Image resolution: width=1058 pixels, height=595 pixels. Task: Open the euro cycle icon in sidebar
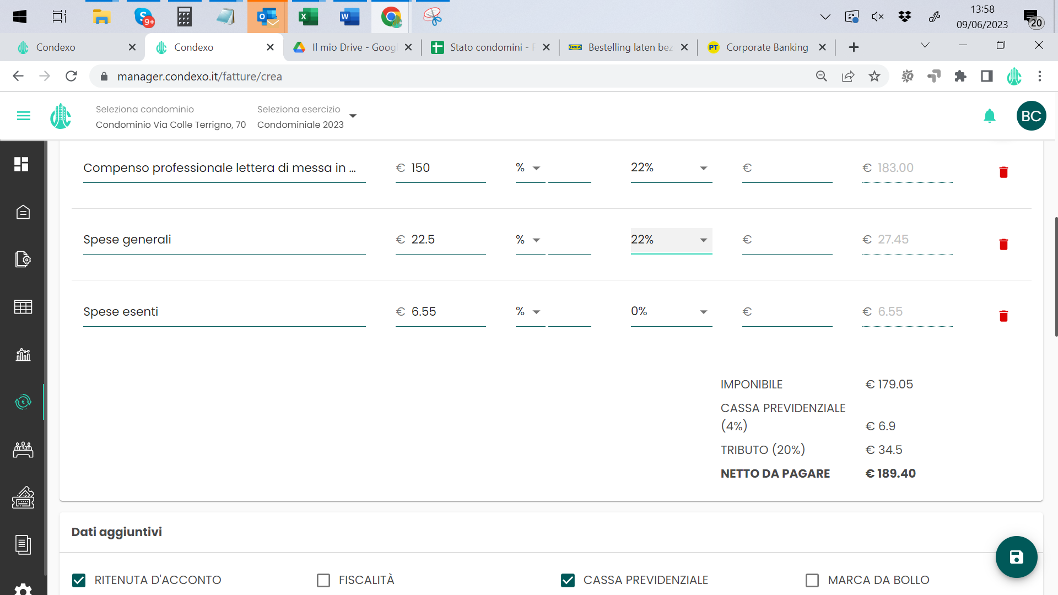point(23,402)
